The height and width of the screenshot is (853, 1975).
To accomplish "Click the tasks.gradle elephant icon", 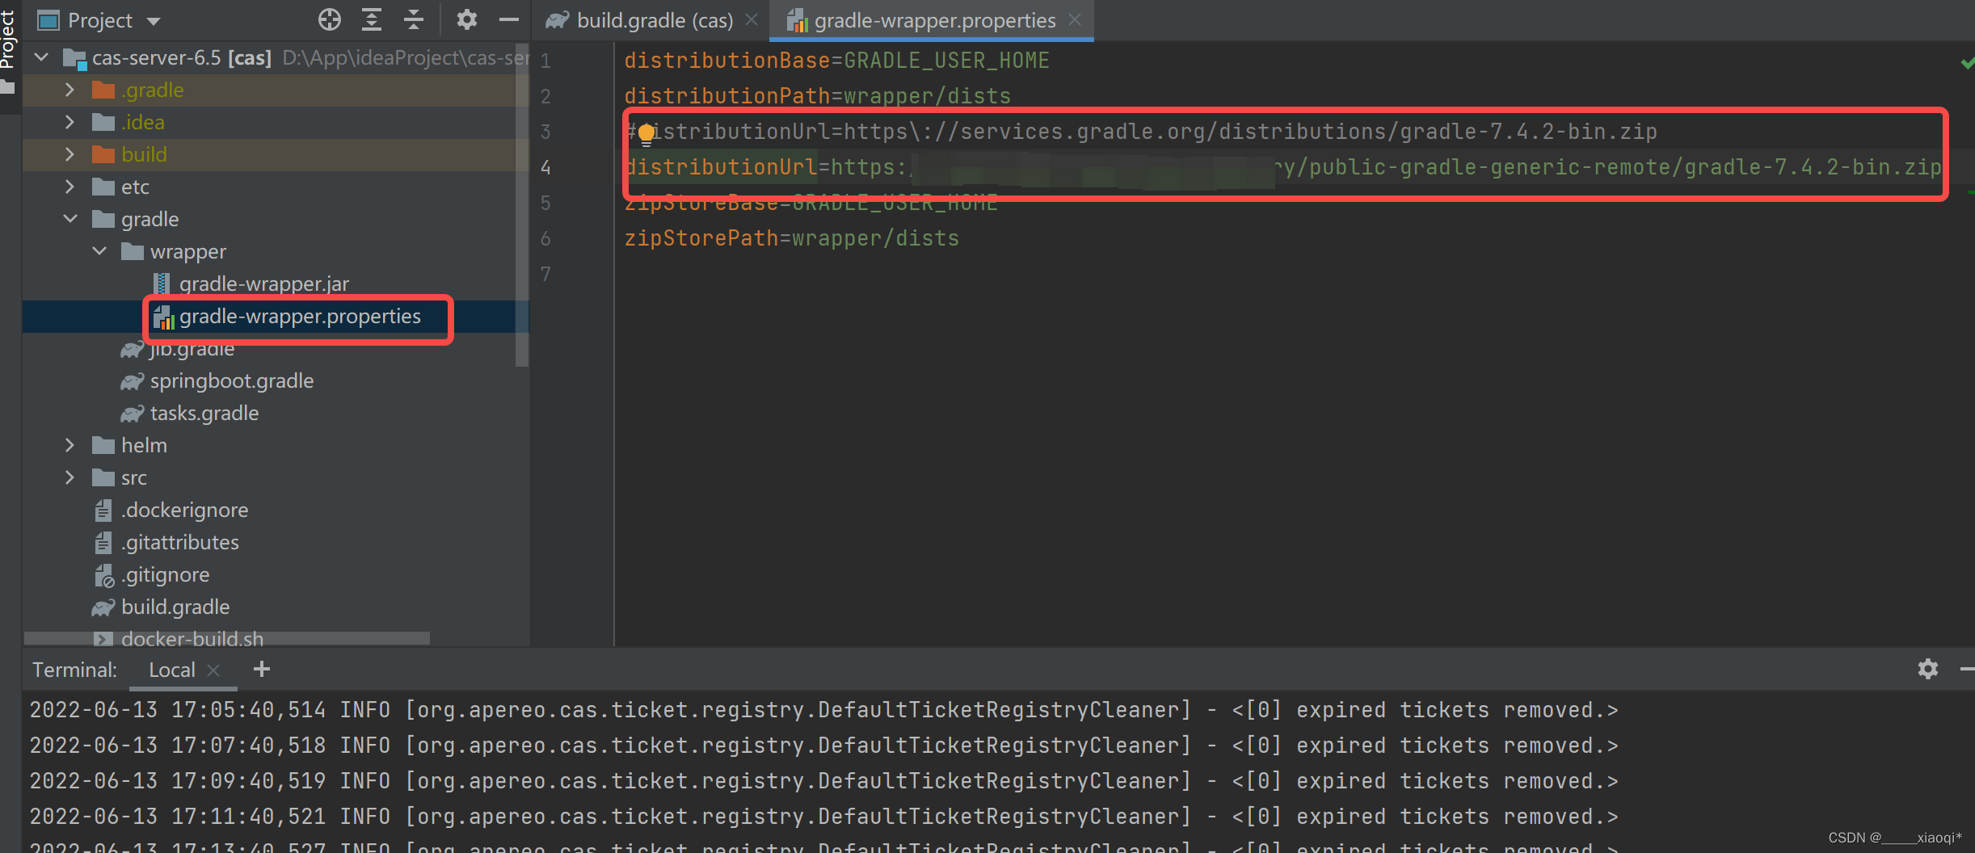I will tap(133, 413).
